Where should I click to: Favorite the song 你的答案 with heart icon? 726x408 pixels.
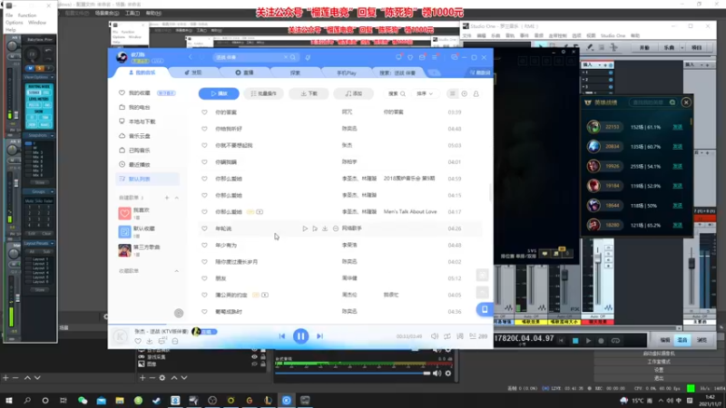(204, 112)
